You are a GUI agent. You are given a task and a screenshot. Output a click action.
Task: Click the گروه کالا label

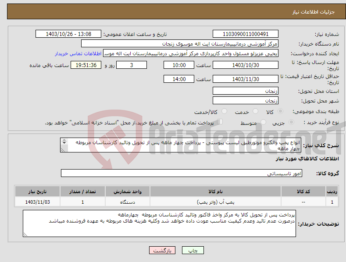click(x=328, y=173)
